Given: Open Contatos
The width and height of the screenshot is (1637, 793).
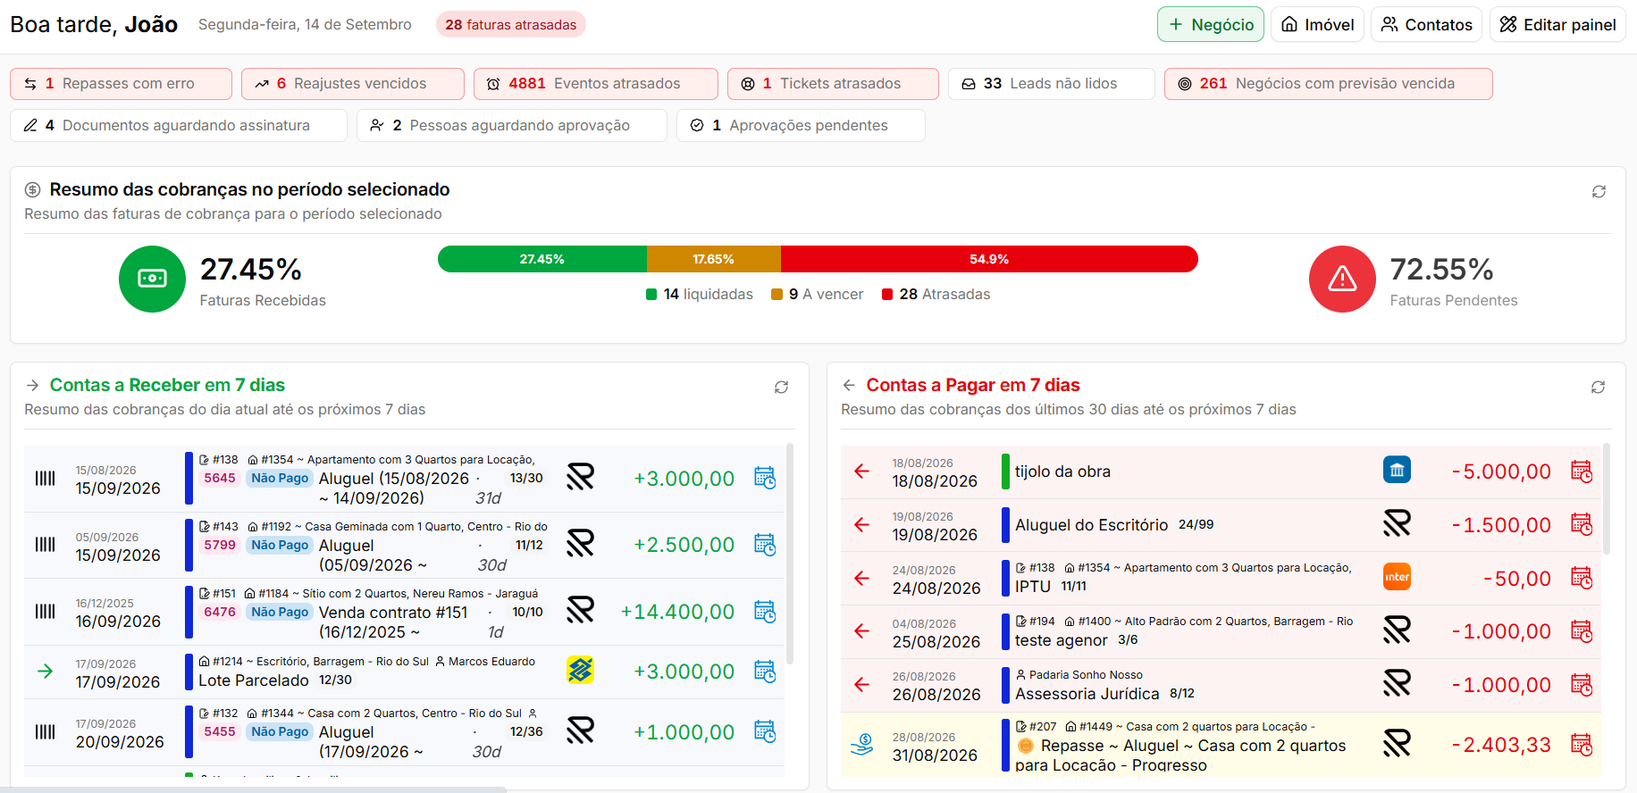Looking at the screenshot, I should [1426, 25].
